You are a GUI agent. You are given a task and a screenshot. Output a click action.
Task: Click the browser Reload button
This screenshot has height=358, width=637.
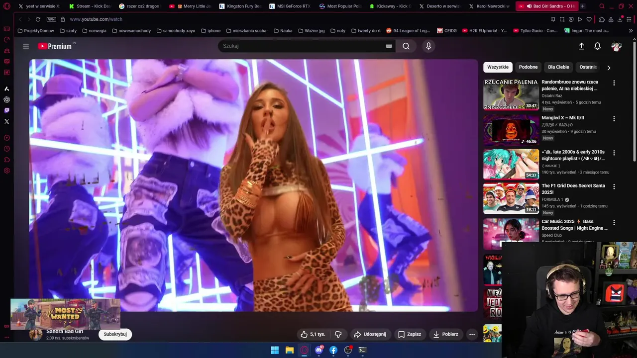(38, 19)
